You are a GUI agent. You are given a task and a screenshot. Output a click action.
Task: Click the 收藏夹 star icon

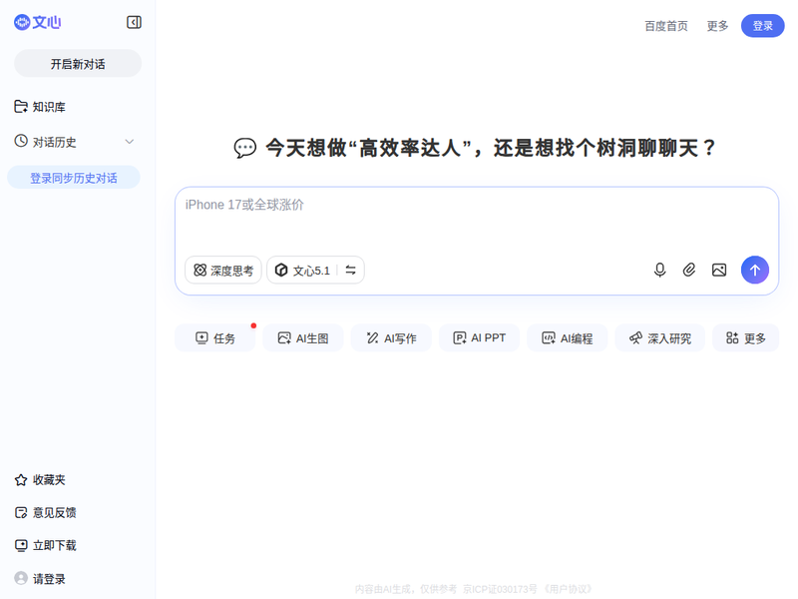[x=21, y=480]
